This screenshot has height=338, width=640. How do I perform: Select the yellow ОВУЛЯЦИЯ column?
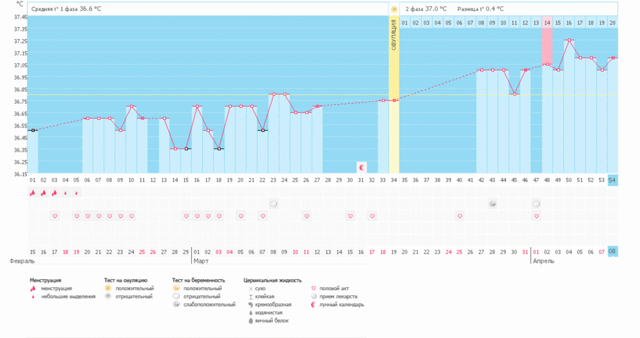click(x=394, y=96)
